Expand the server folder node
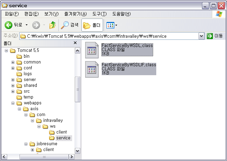Image resolution: width=227 pixels, height=161 pixels. point(13,80)
